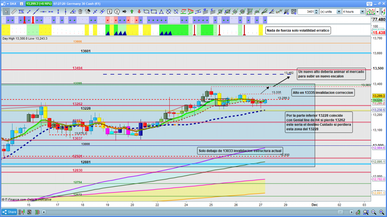Screen dimensions: 387x217
Task: Pick the red down arrow tool
Action: (x=139, y=12)
